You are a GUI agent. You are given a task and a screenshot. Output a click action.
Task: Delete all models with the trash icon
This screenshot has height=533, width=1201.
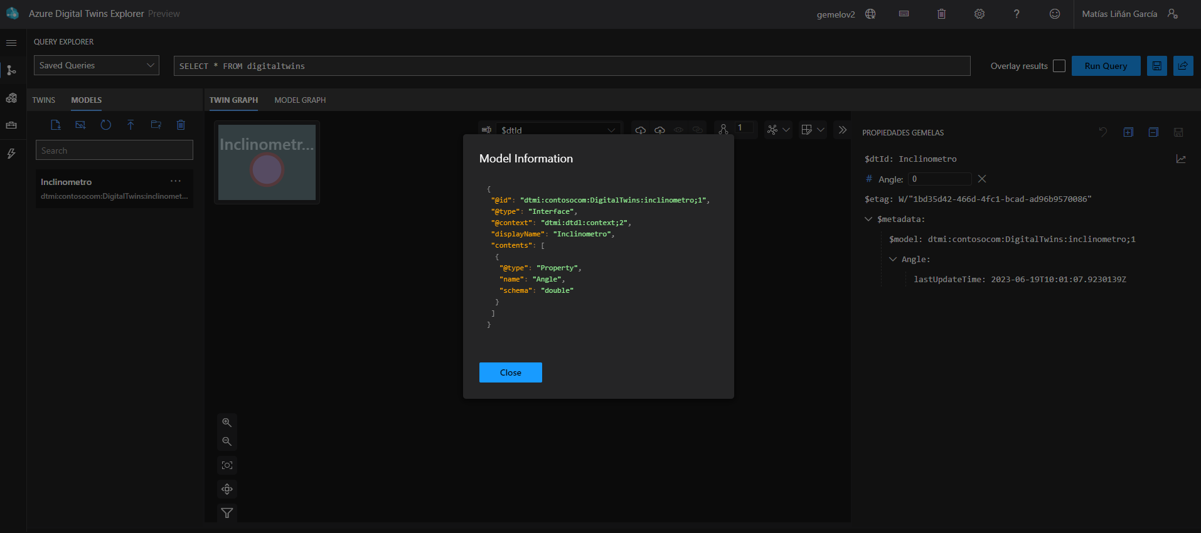click(181, 125)
